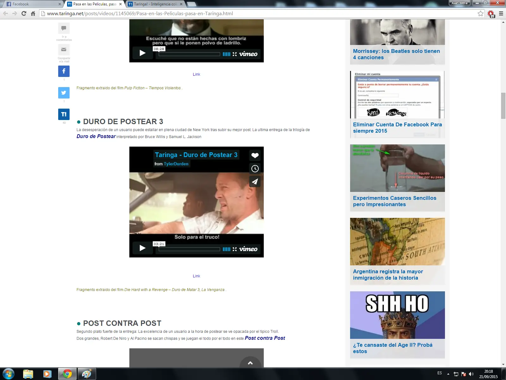Click the Morrissey article thumbnail
Viewport: 506px width, 380px height.
398,32
